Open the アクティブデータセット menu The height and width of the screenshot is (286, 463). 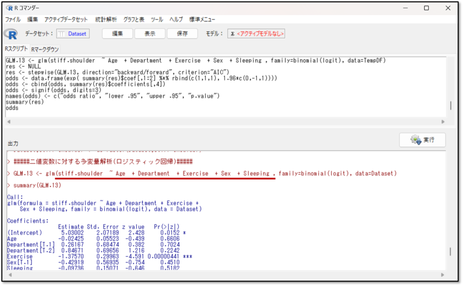pyautogui.click(x=66, y=19)
